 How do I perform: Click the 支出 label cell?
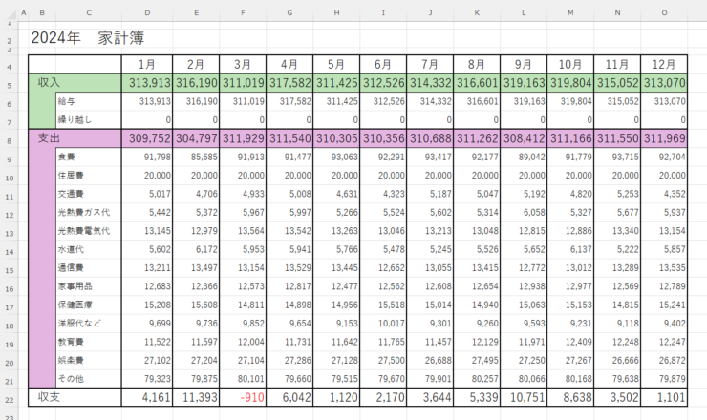pos(48,138)
